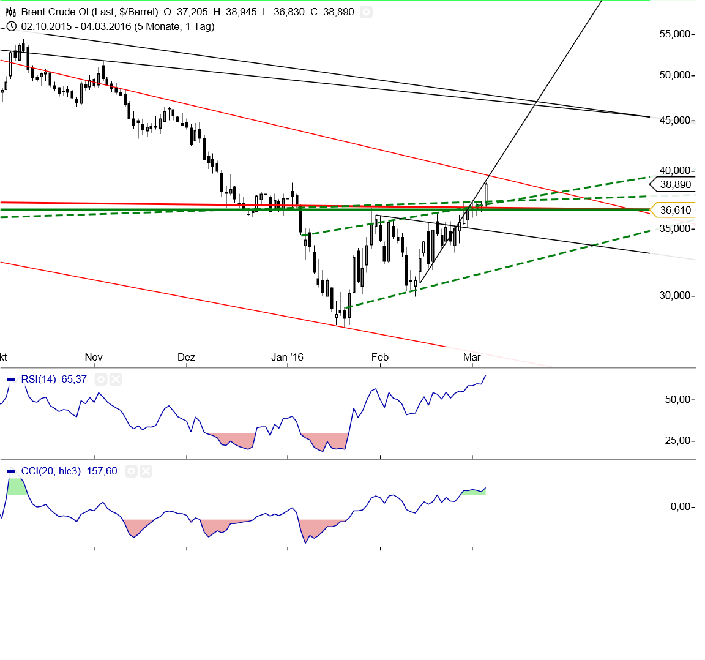Click the blue RSI legend line marker

tap(10, 379)
